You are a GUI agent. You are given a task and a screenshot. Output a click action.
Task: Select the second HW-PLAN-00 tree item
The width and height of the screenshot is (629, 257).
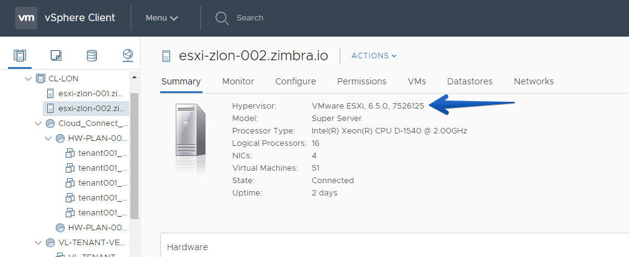[98, 227]
